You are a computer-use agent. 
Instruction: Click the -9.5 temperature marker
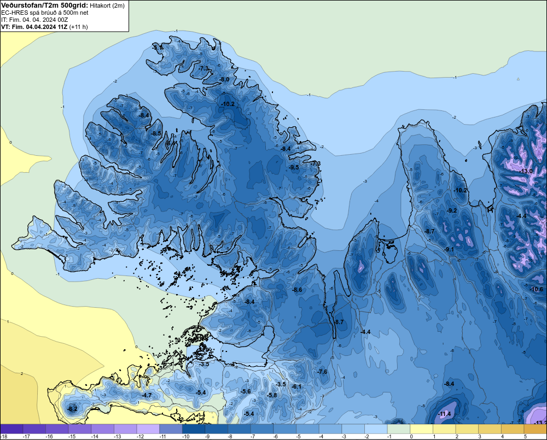coord(294,167)
